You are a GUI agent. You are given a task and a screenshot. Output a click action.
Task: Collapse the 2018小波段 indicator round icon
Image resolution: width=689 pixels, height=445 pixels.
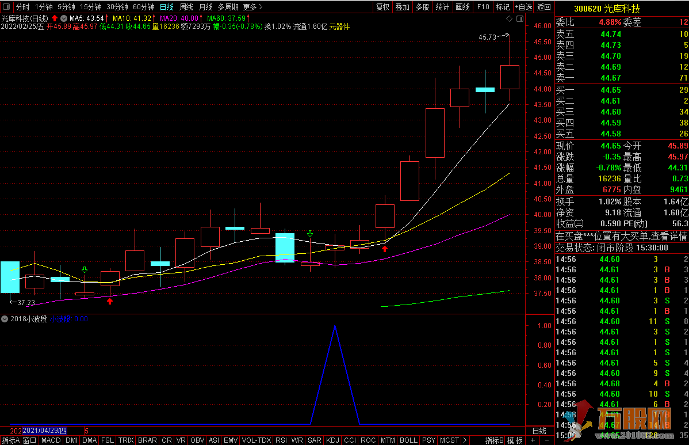tap(5, 319)
